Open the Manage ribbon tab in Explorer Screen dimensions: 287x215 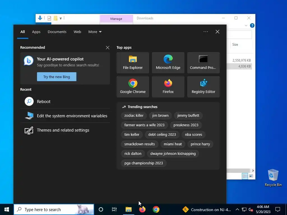point(116,19)
